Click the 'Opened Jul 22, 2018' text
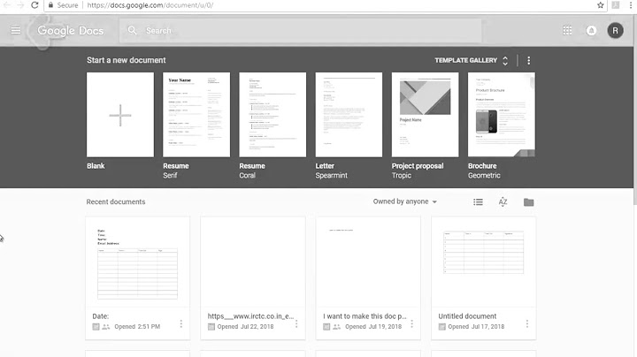Image resolution: width=637 pixels, height=357 pixels. [x=245, y=327]
